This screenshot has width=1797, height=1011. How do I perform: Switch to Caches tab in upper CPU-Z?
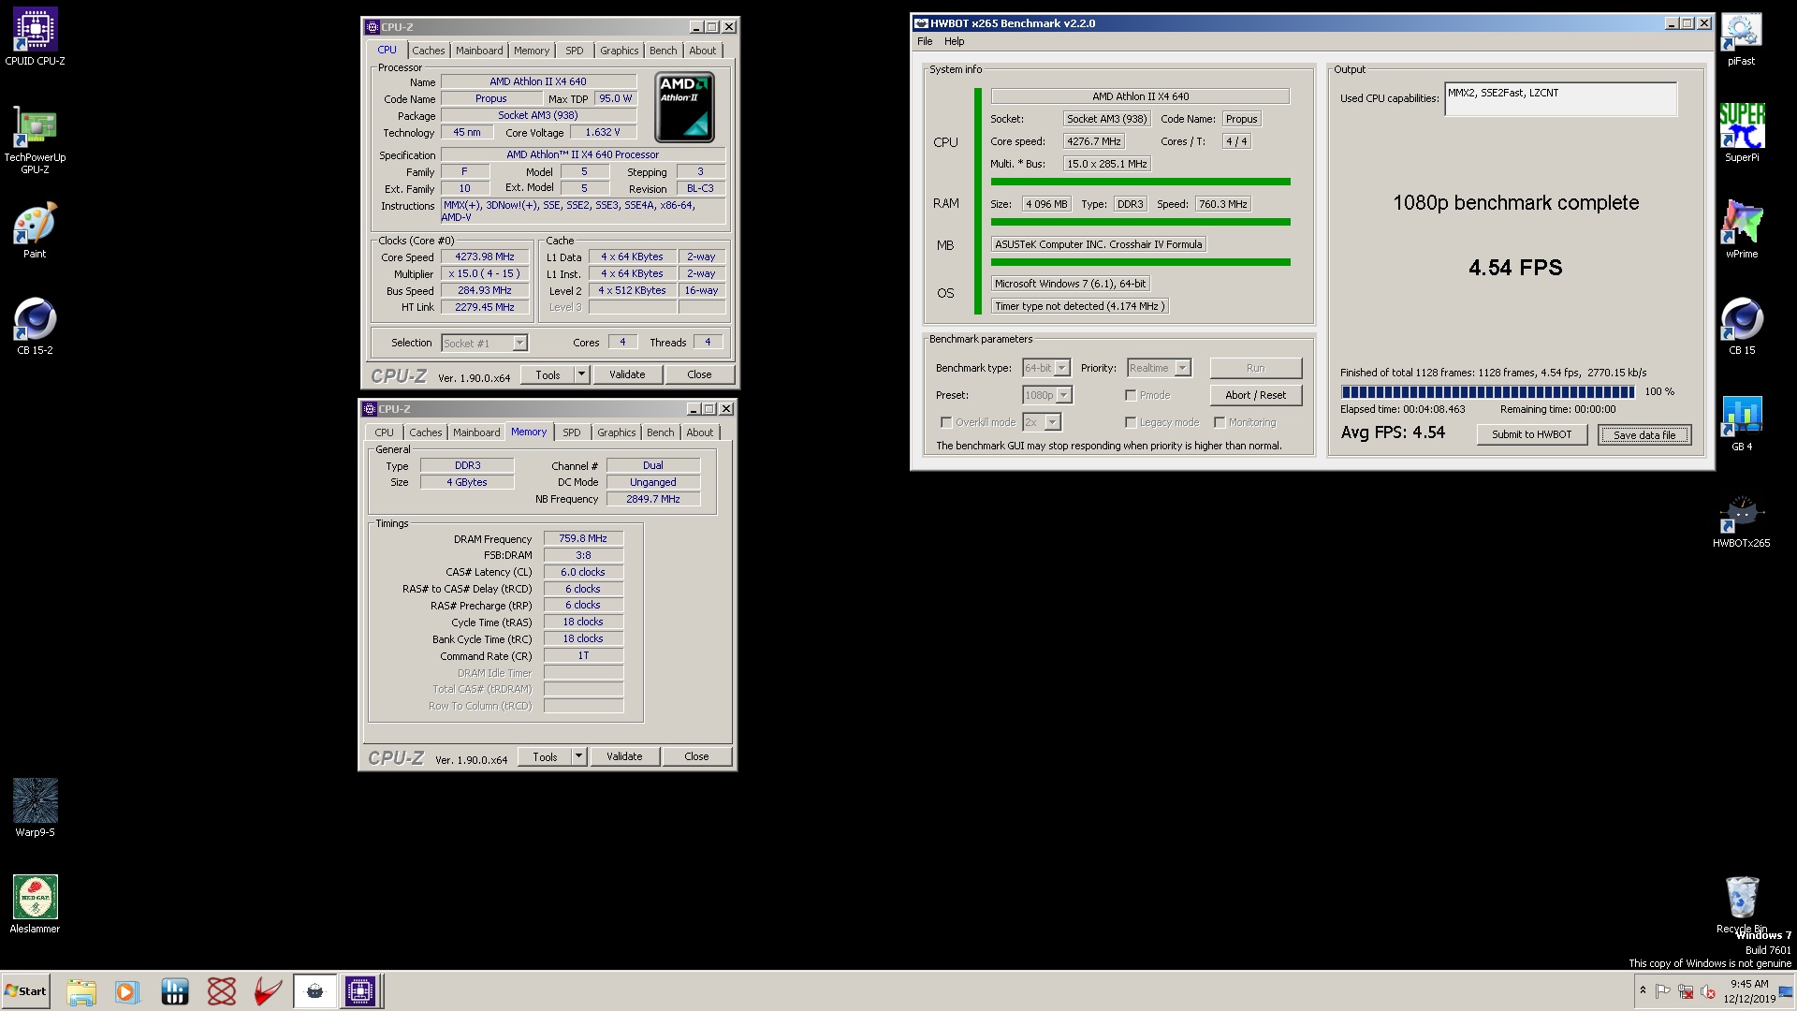coord(429,51)
